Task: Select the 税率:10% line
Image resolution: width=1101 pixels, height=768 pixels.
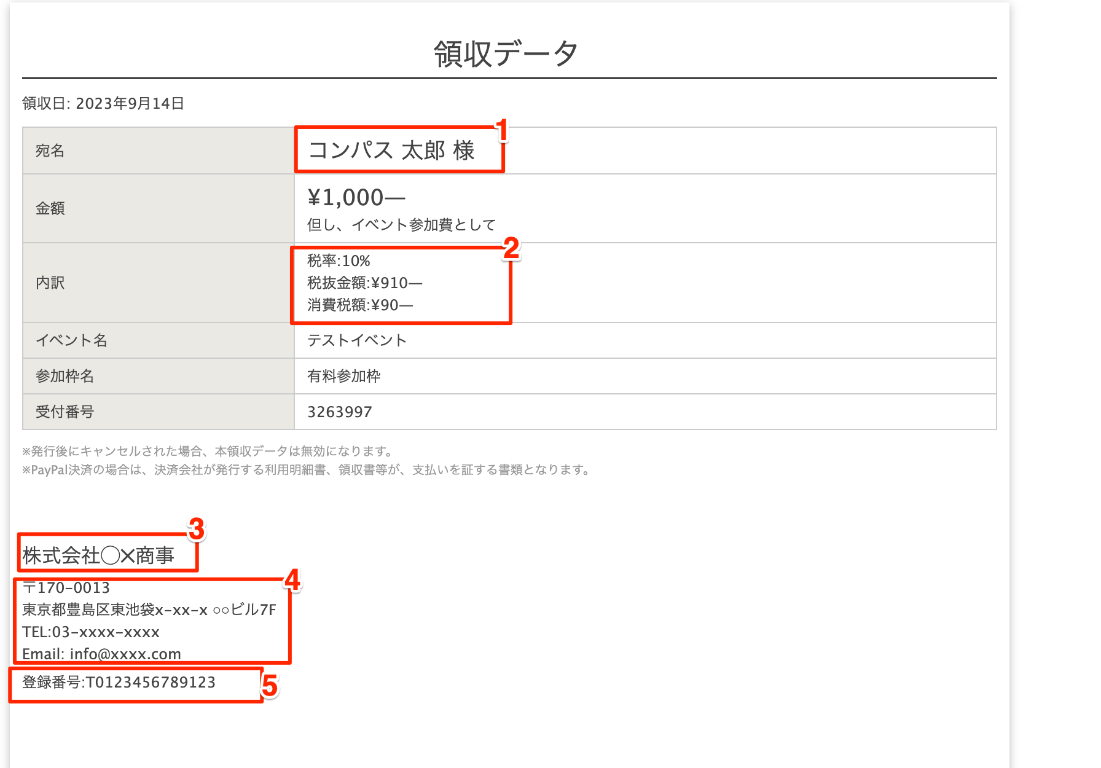Action: 339,261
